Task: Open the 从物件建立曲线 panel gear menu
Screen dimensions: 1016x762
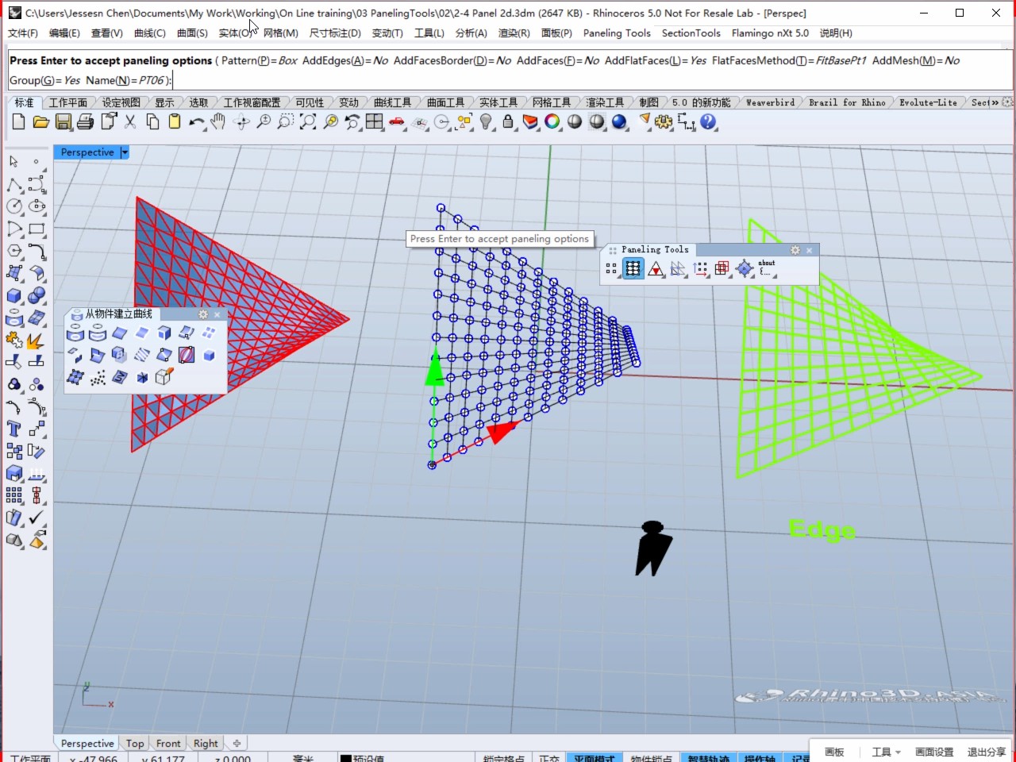Action: coord(203,314)
